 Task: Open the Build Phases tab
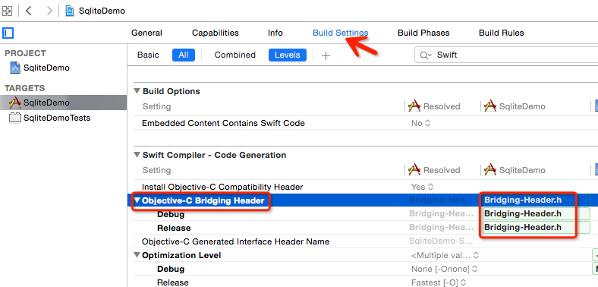423,33
